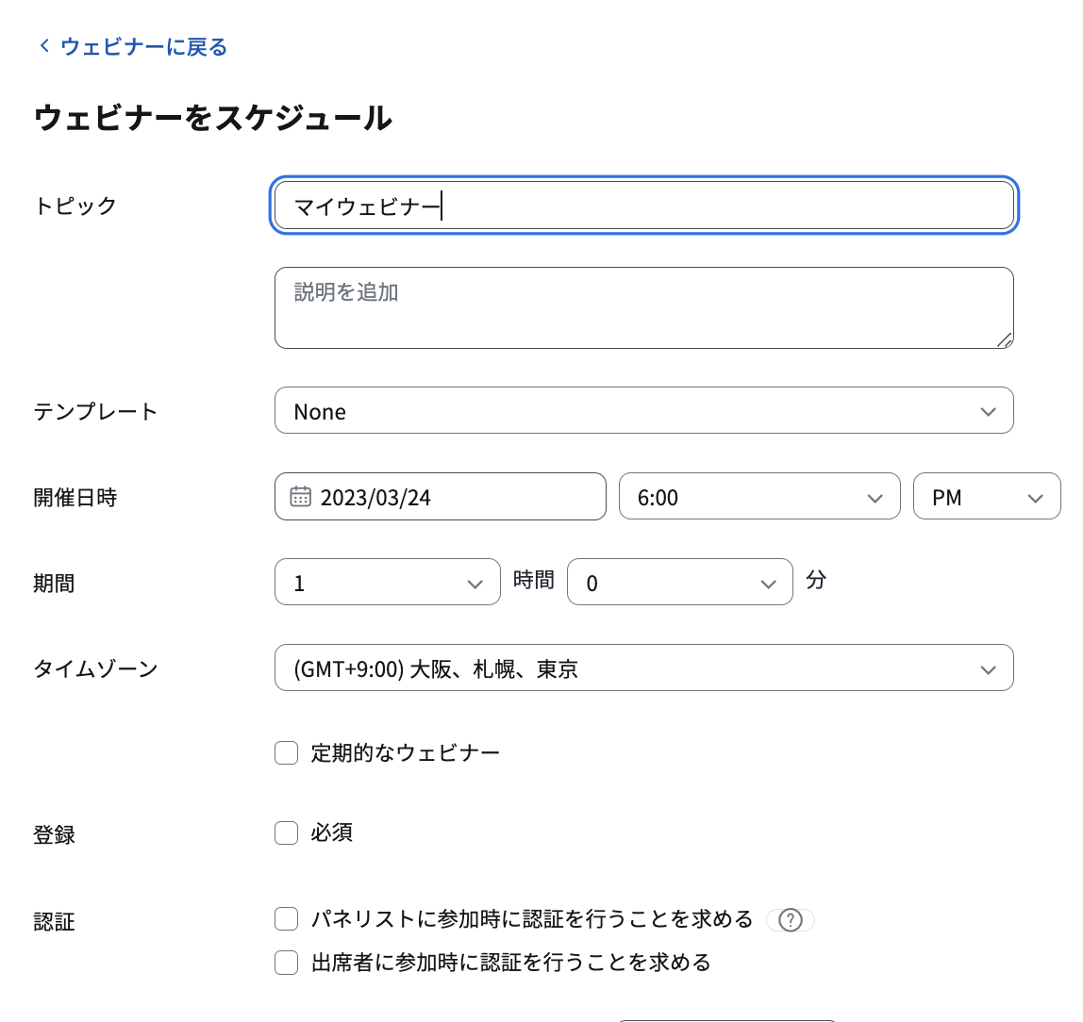This screenshot has width=1083, height=1022.
Task: Open the hours duration dropdown
Action: click(x=388, y=582)
